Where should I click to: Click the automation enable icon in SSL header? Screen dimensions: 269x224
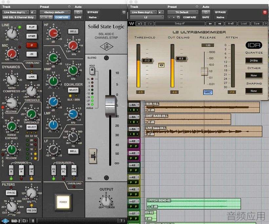(x=78, y=12)
